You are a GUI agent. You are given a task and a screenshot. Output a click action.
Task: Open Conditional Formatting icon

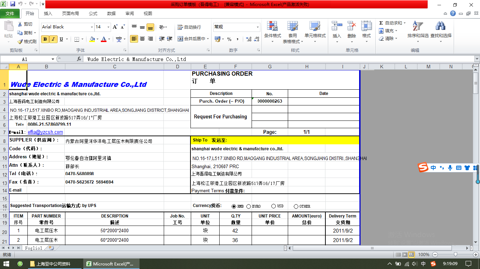(272, 27)
